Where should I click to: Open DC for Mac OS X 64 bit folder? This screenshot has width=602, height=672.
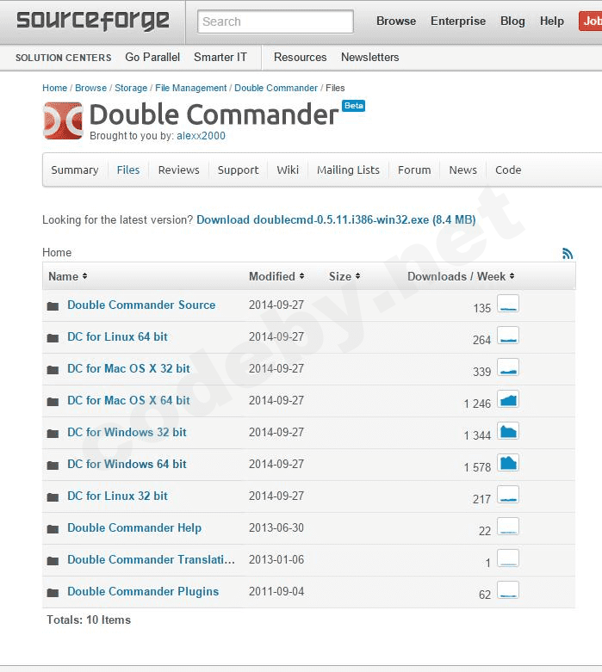coord(128,400)
